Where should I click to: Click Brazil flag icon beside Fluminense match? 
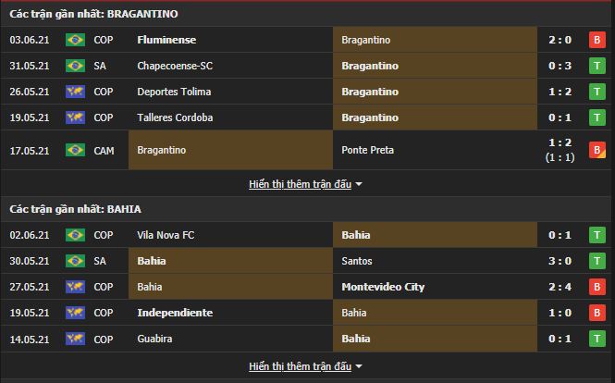(x=75, y=40)
